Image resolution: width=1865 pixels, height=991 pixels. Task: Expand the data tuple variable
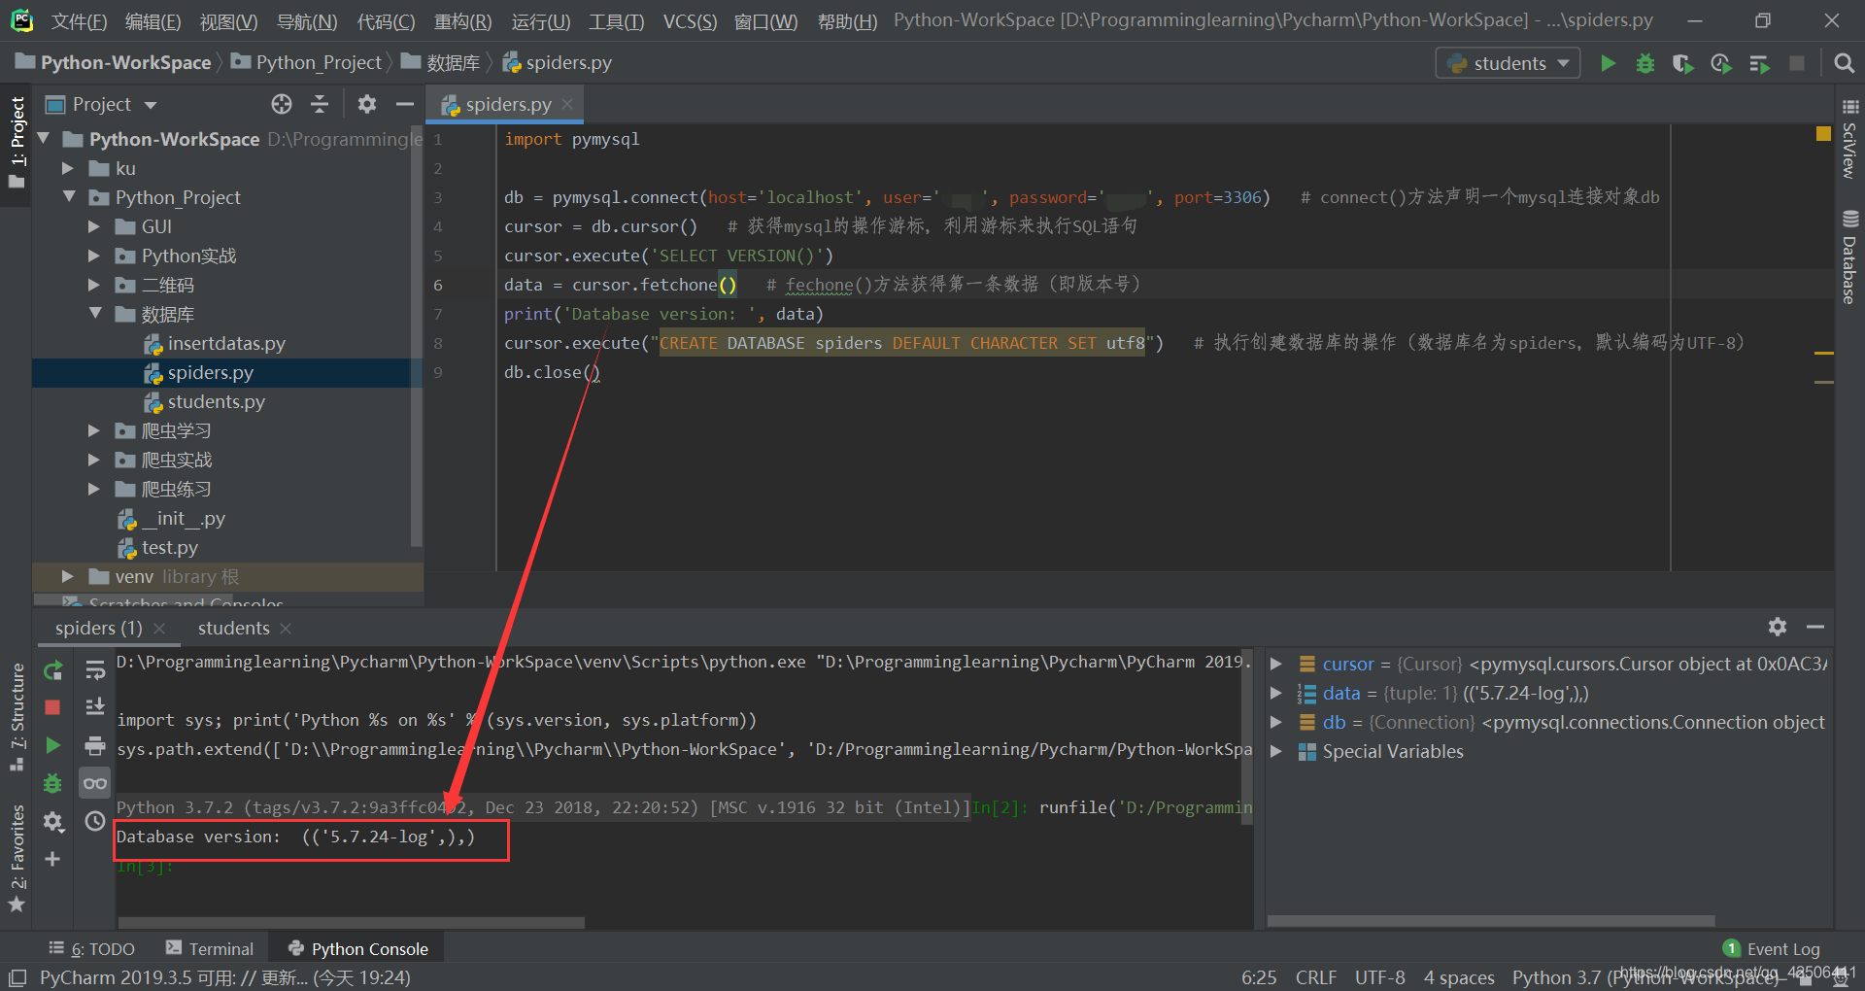tap(1276, 693)
